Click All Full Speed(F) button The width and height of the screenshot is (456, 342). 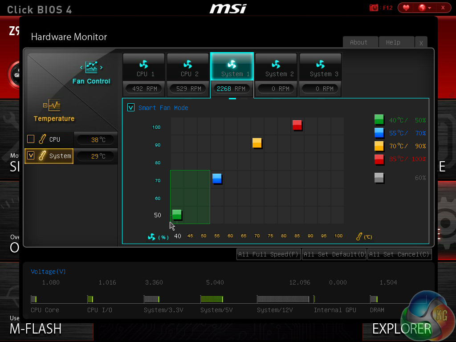269,254
